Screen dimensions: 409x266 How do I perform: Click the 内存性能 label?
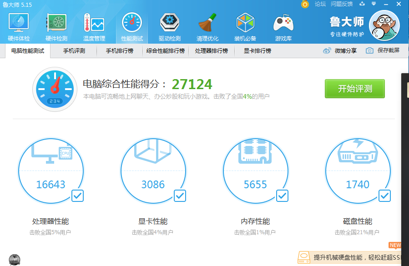pos(255,221)
